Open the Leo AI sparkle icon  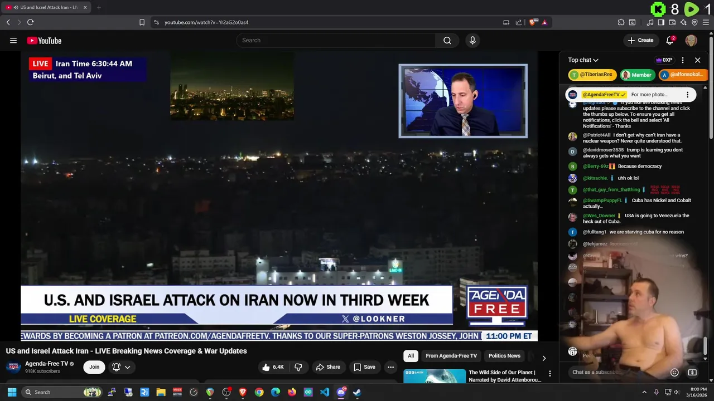pos(683,22)
